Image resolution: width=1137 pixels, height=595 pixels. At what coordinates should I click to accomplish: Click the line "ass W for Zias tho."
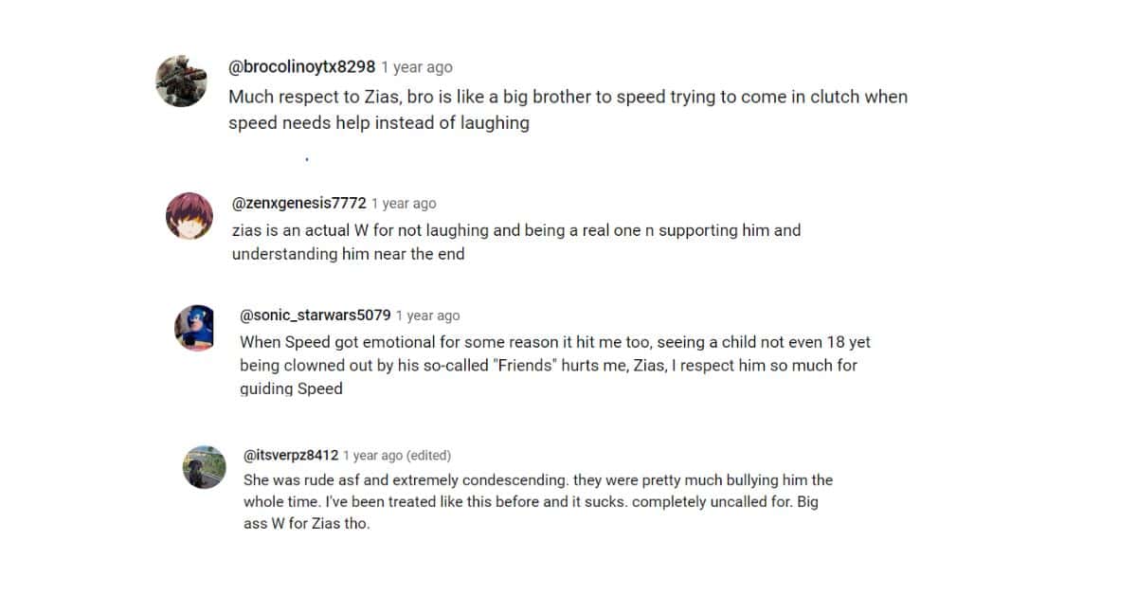pos(306,523)
